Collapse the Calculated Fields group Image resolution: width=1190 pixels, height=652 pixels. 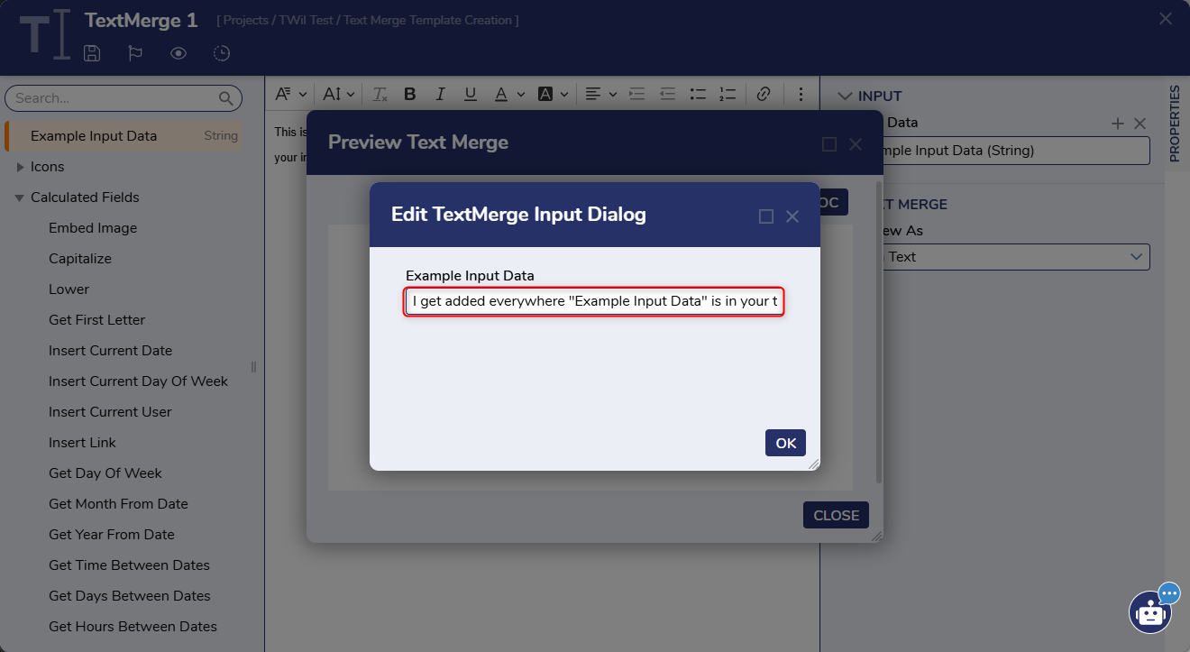(20, 197)
